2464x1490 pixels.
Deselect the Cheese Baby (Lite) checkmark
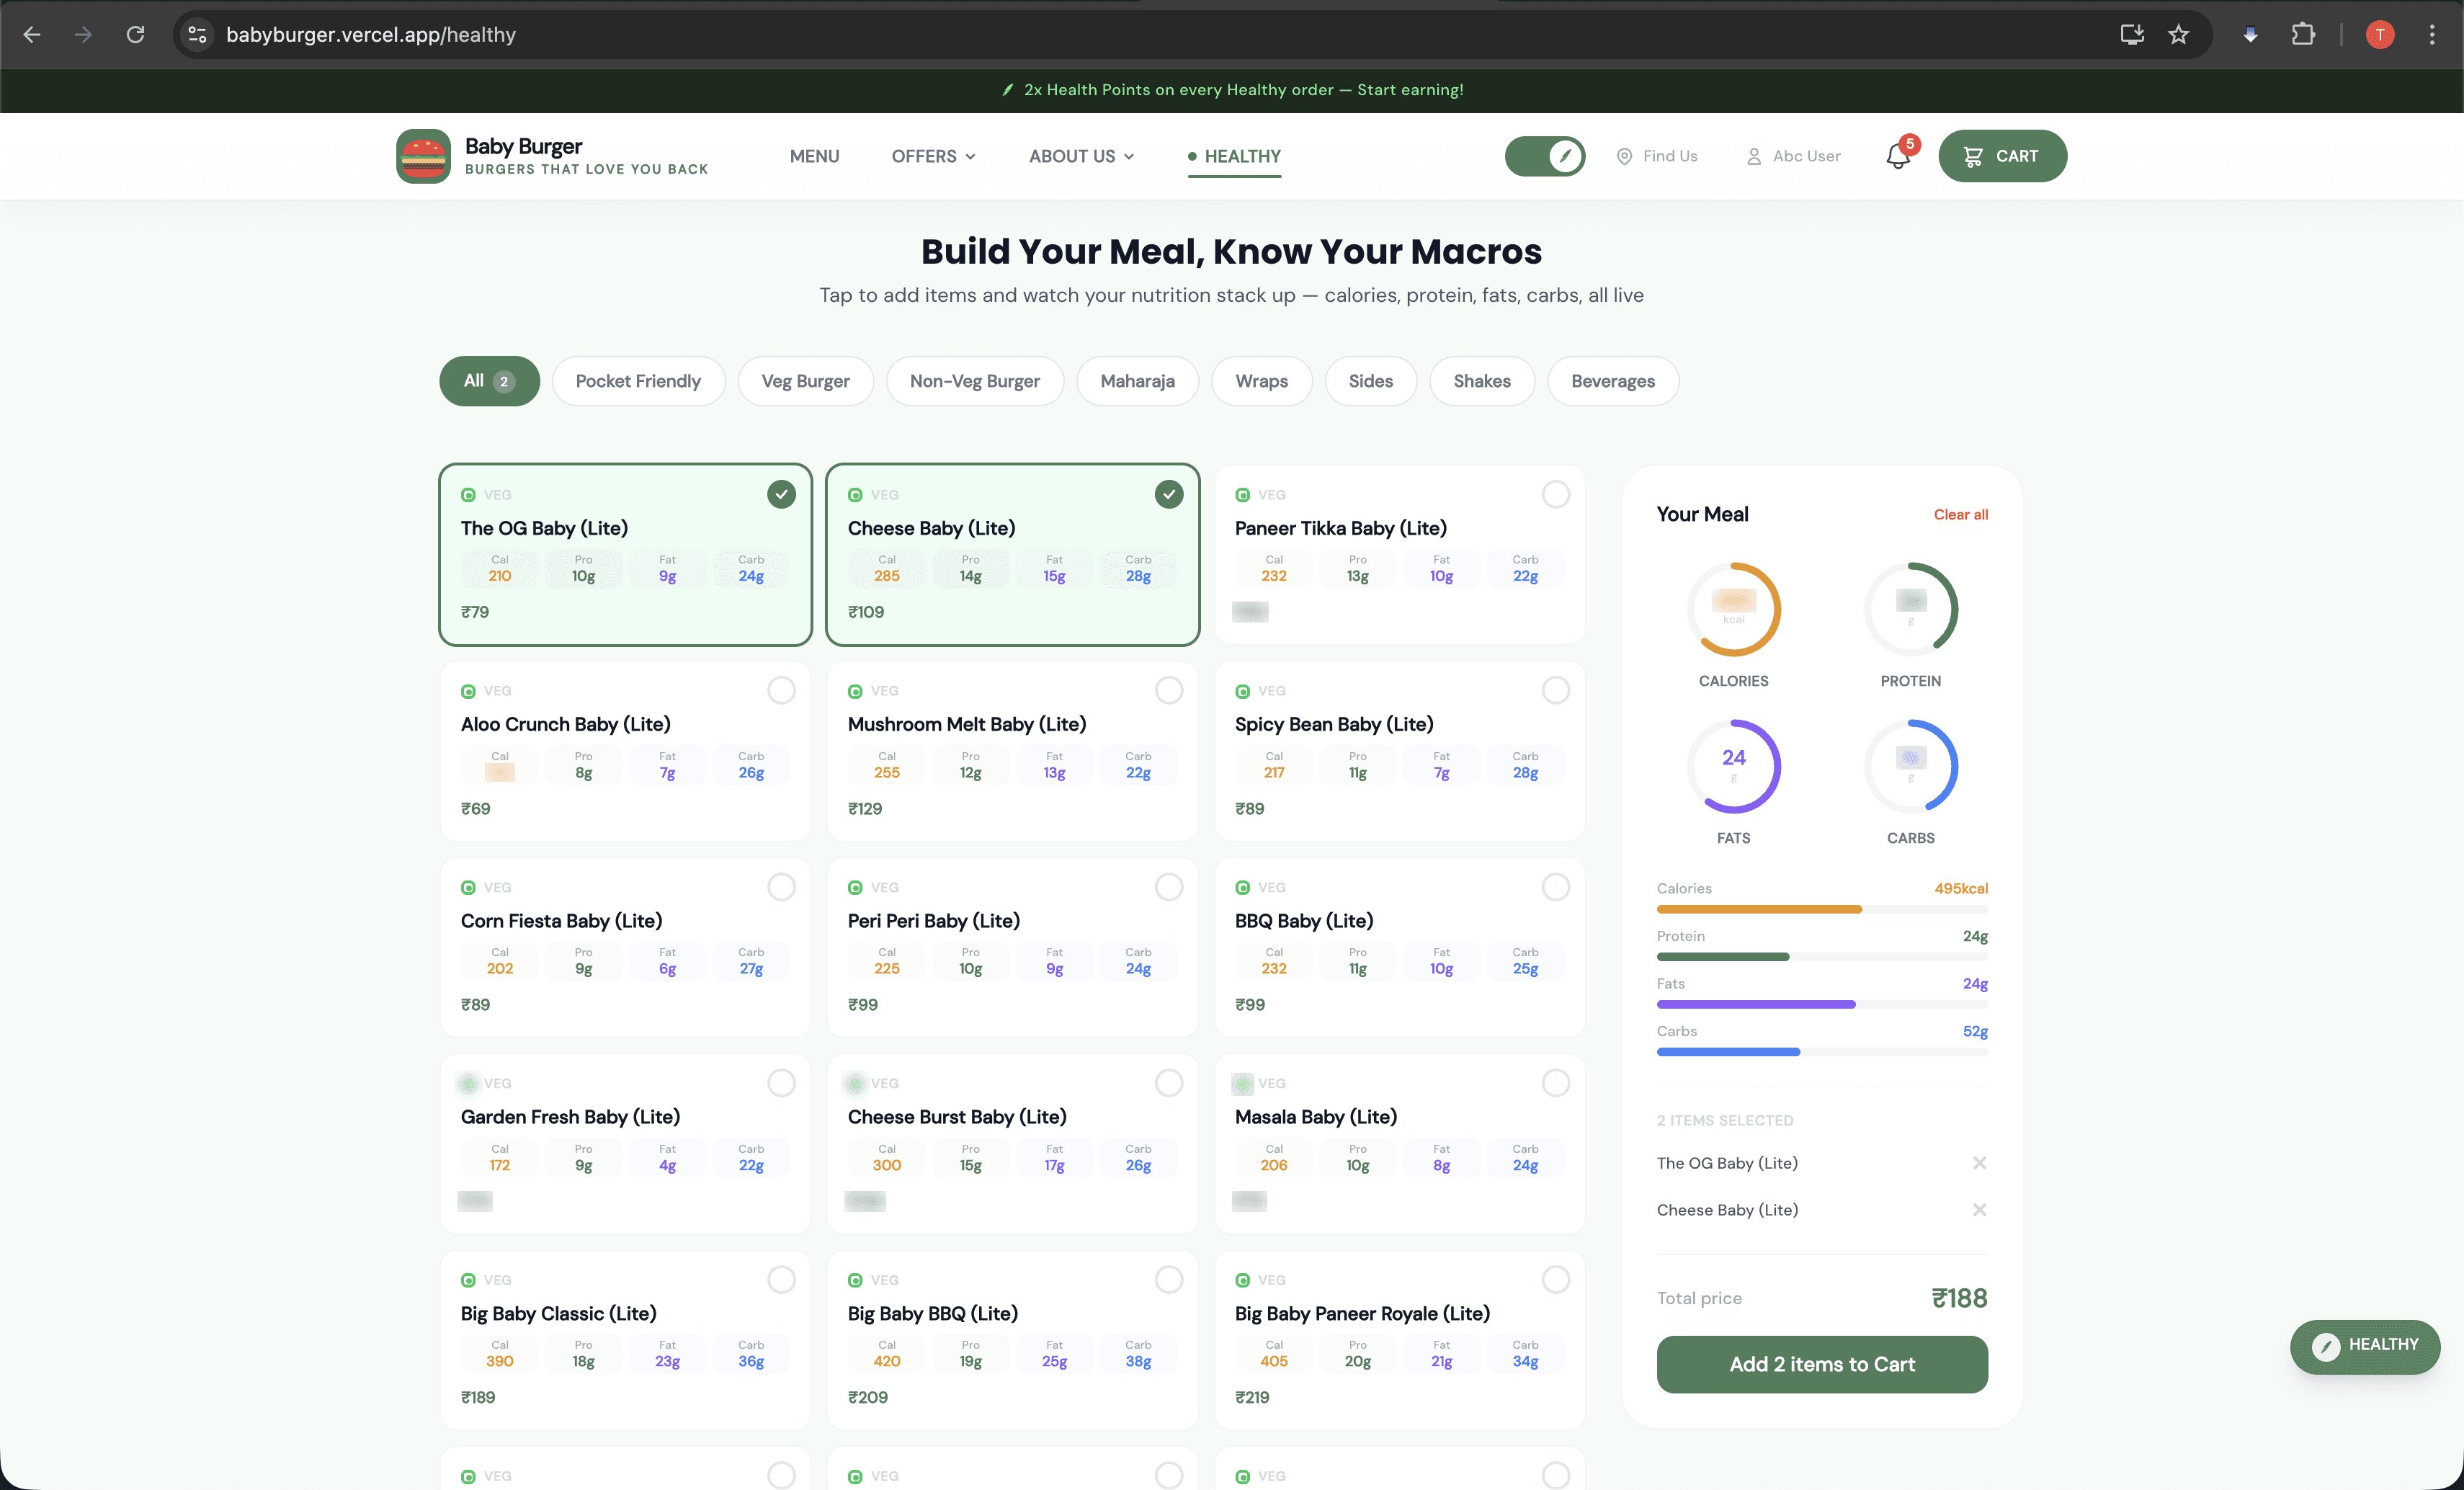(x=1168, y=494)
